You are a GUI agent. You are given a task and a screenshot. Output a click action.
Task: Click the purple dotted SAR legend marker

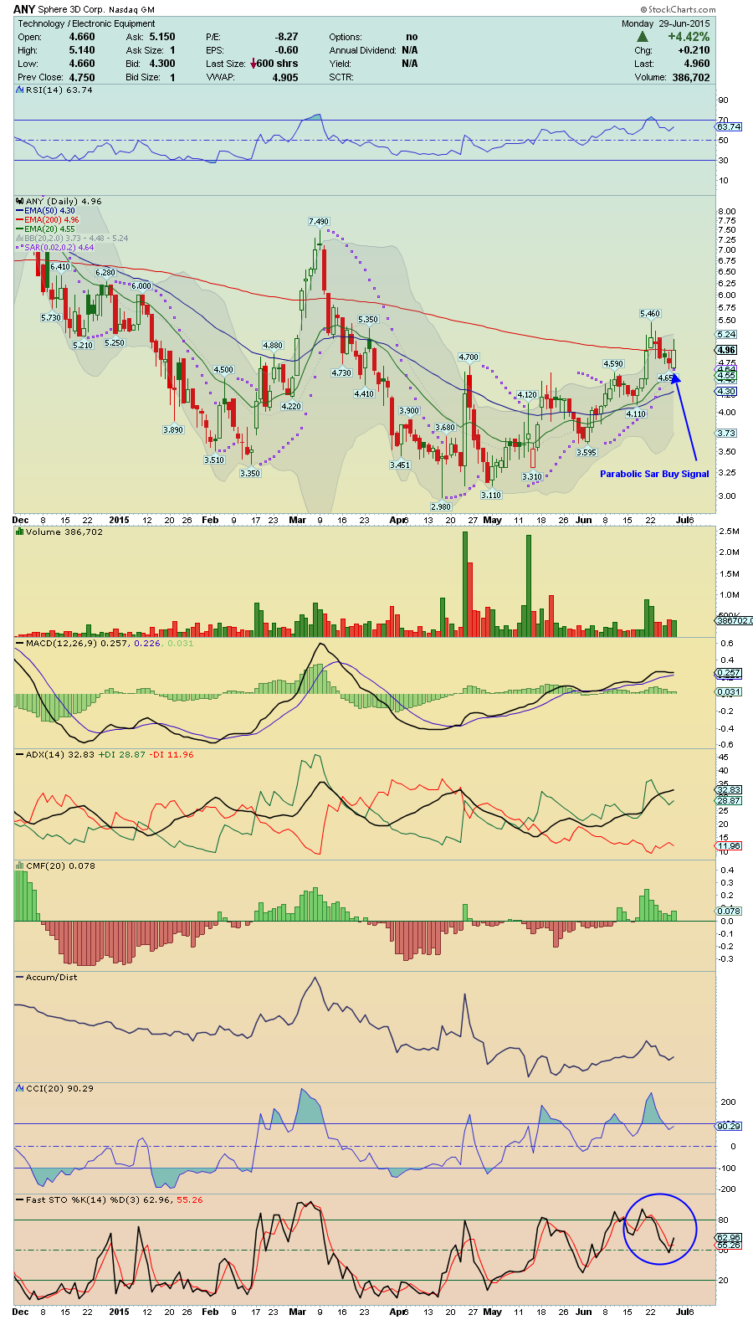click(19, 248)
